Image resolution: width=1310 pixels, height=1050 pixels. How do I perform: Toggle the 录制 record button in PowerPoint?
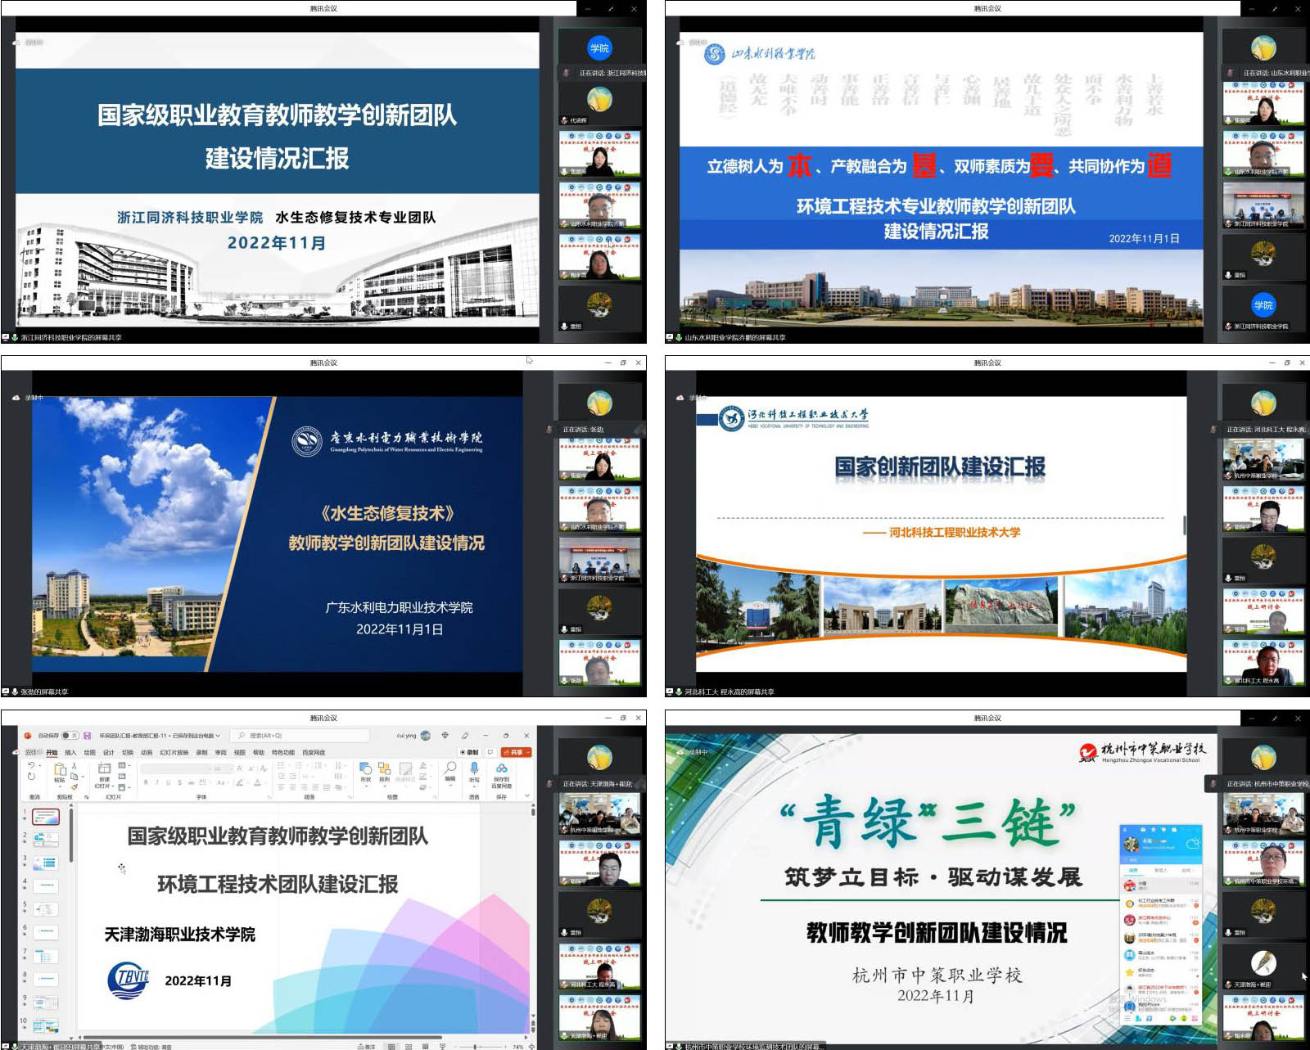[x=469, y=752]
